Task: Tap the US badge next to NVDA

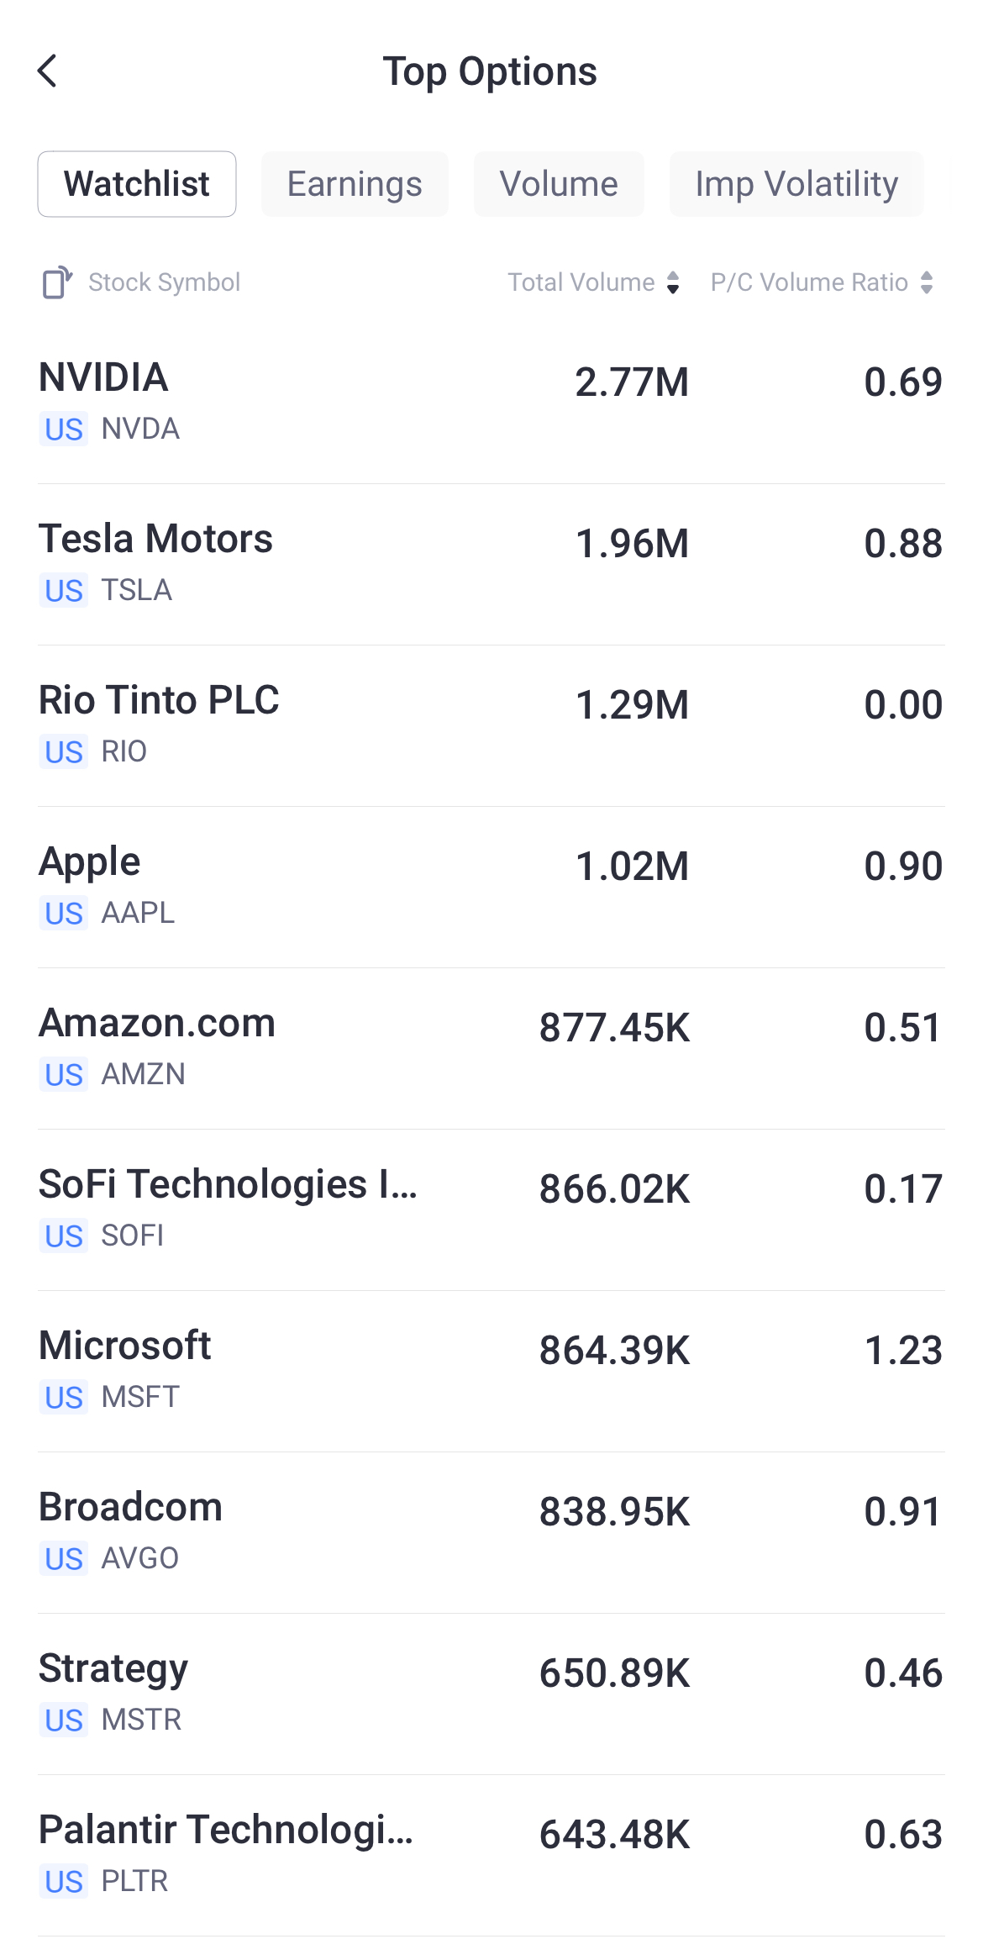Action: [x=64, y=429]
